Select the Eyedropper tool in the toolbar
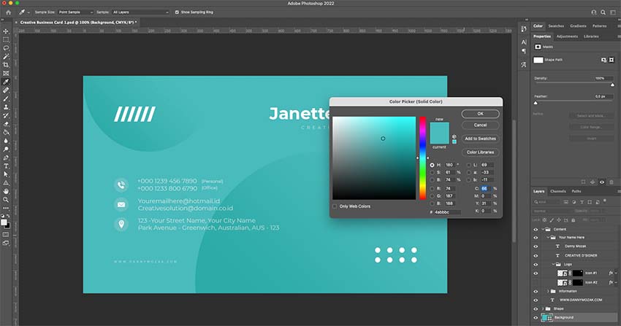 tap(6, 82)
